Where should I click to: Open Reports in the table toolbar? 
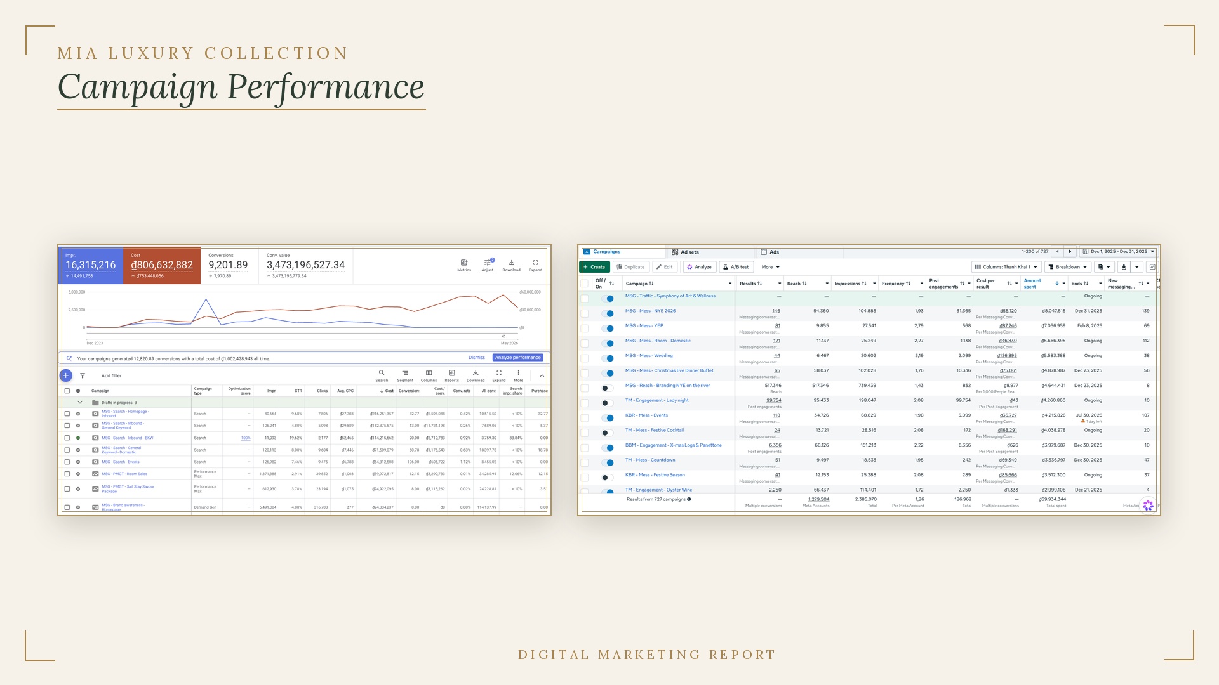point(451,375)
